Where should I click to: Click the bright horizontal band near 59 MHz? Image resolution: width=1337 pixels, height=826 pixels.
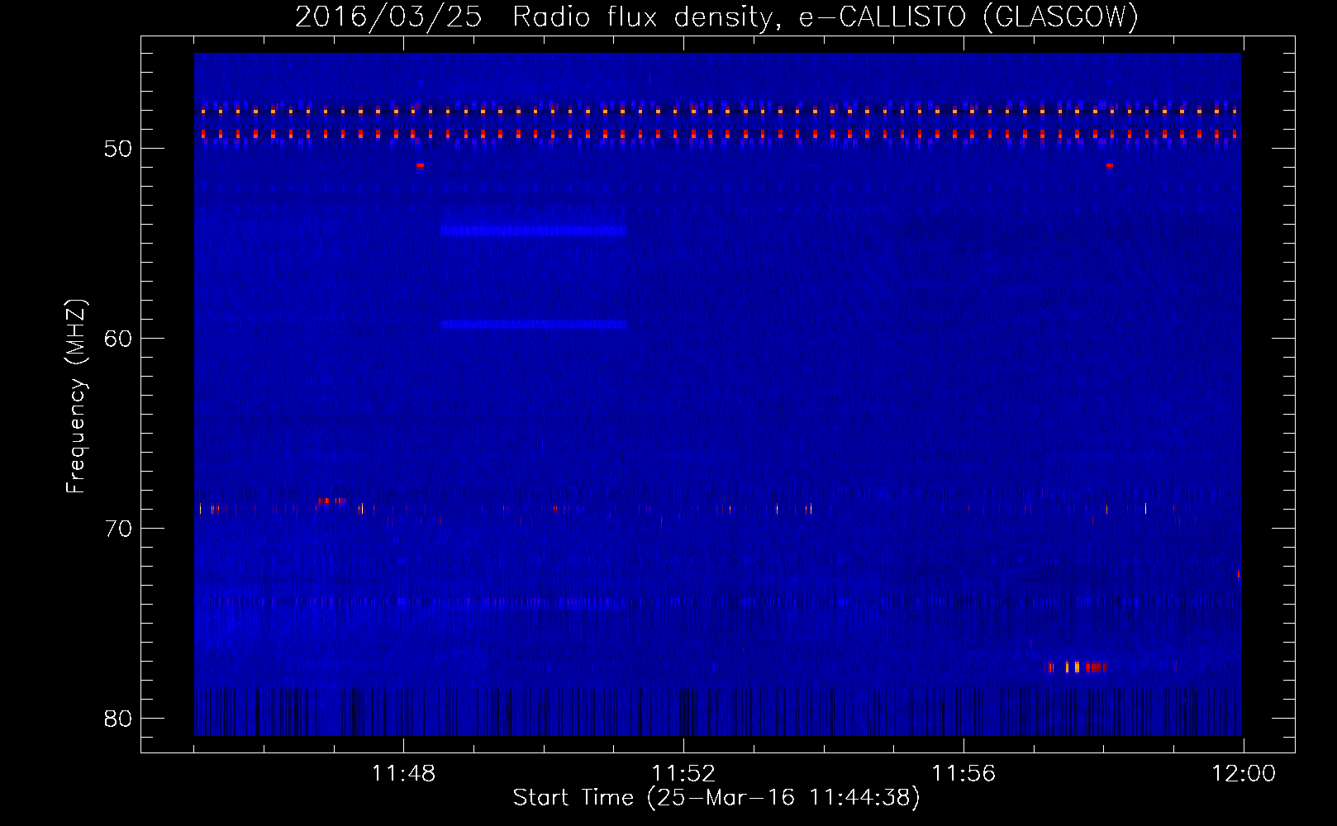pos(534,325)
